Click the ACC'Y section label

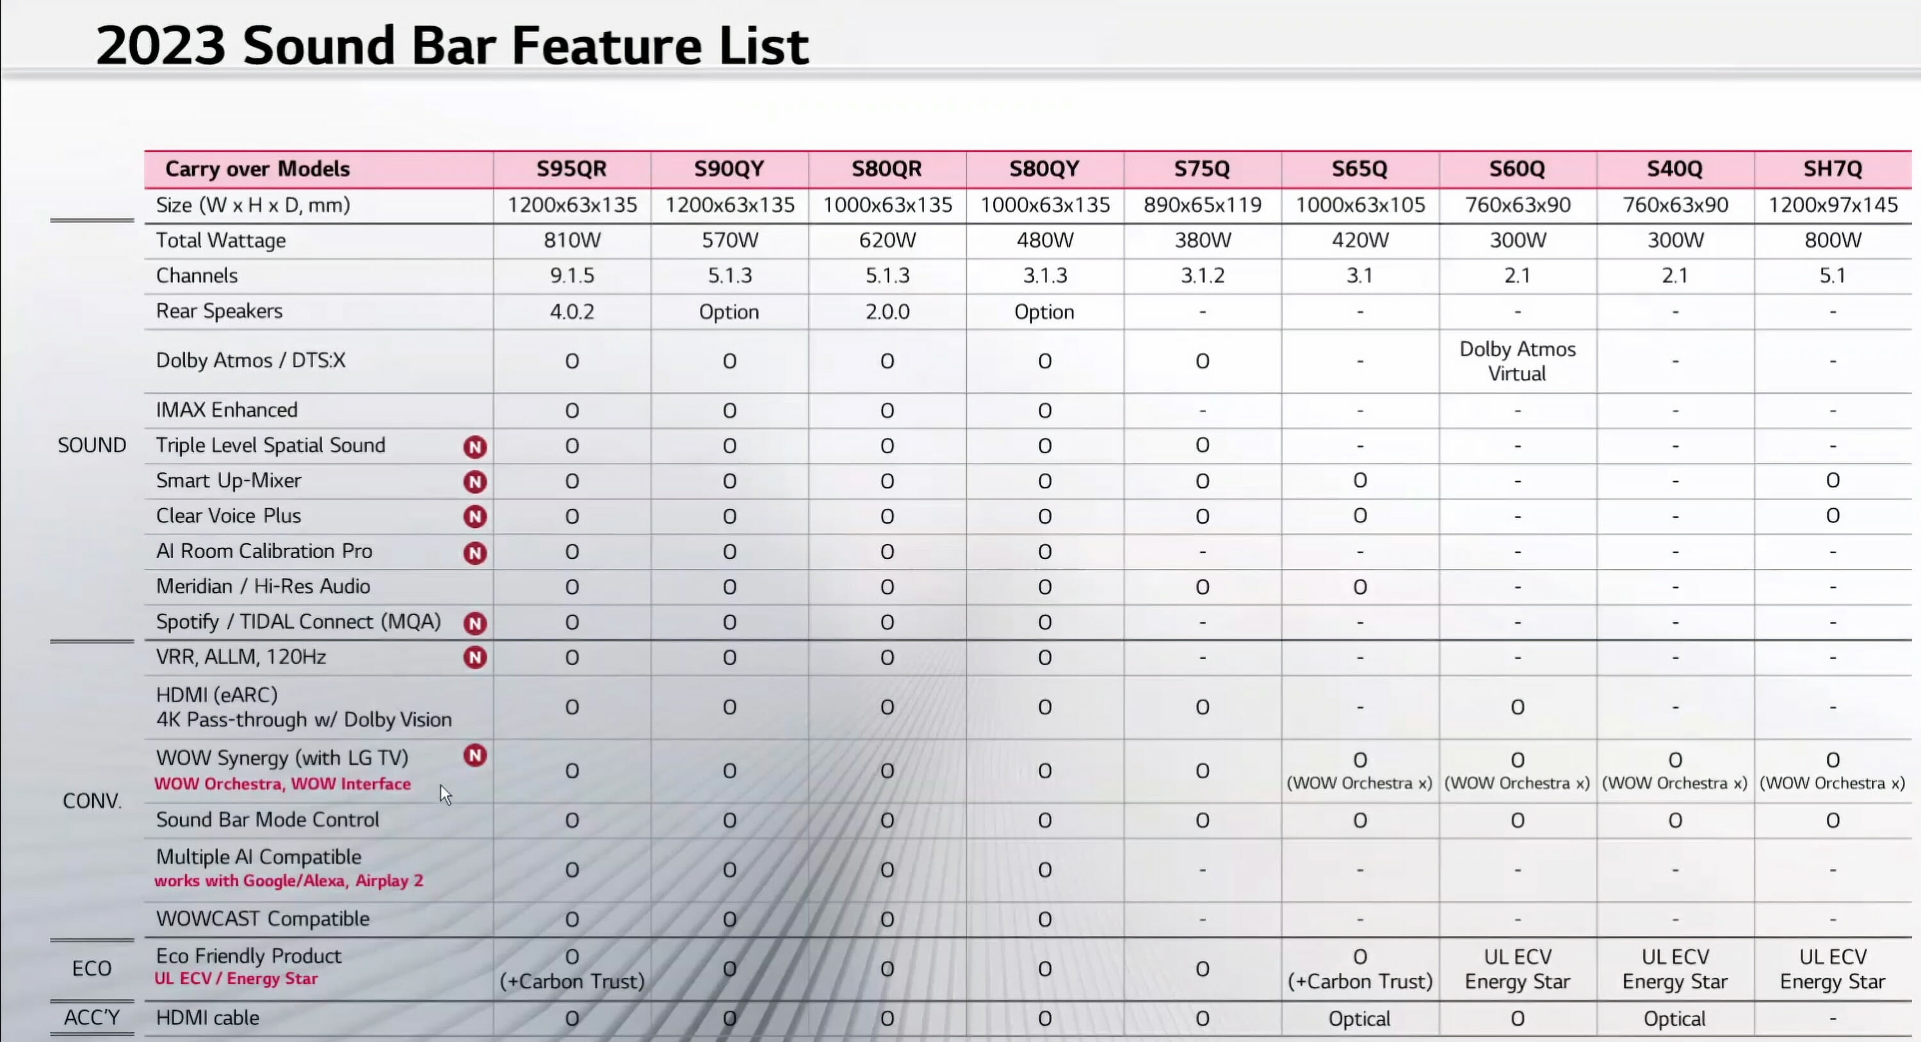pos(92,1018)
